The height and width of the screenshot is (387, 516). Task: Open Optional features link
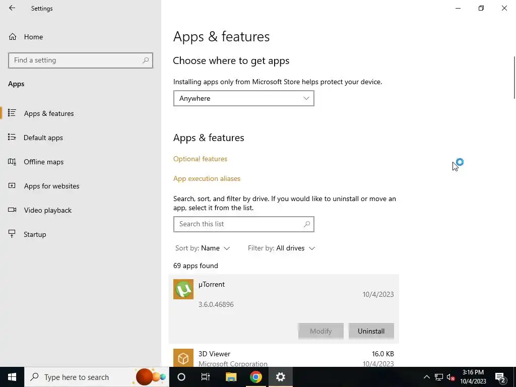200,159
